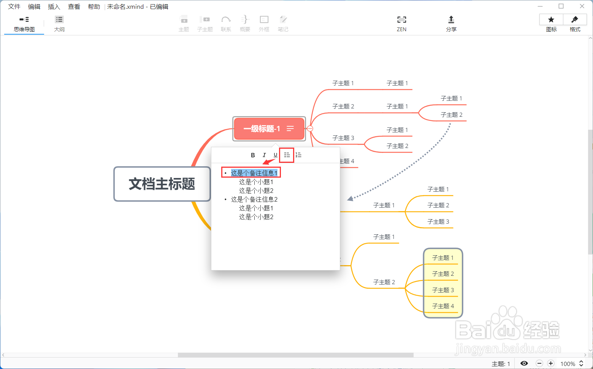The image size is (593, 369).
Task: Open the 笔记 note tool
Action: click(283, 24)
